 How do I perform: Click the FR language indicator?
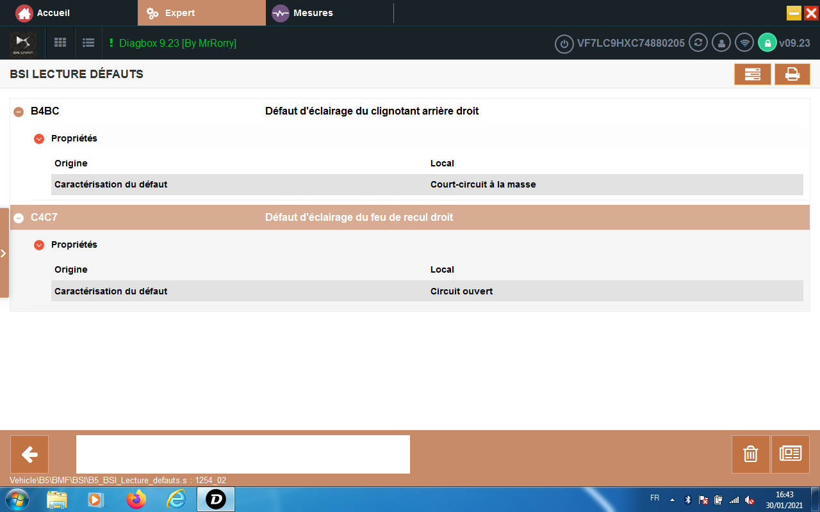[655, 498]
